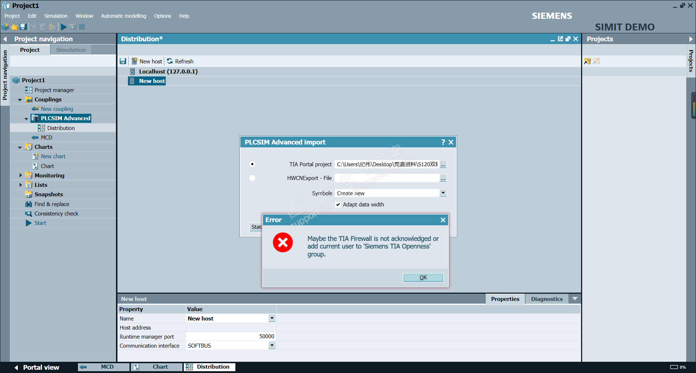The width and height of the screenshot is (696, 373).
Task: Switch to the Simulation tab in Project navigation
Action: [71, 50]
